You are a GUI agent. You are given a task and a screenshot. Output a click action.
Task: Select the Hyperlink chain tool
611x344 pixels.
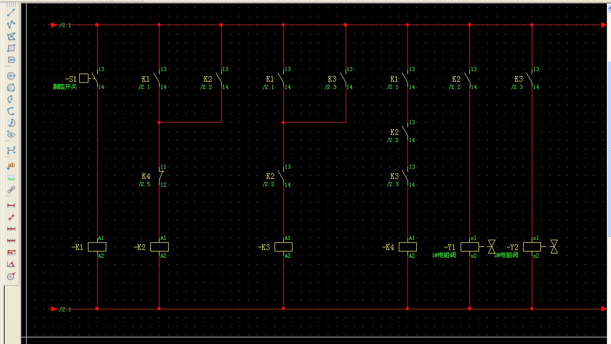tap(11, 190)
